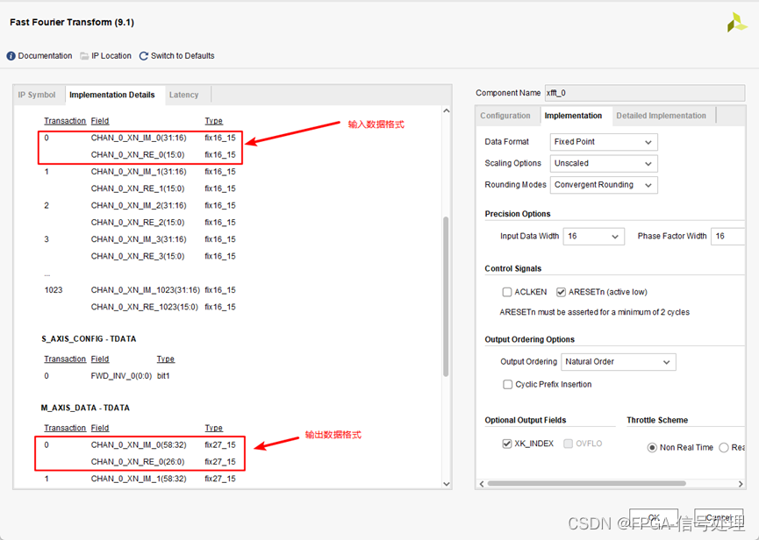Click right panel horizontal scroll left arrow
This screenshot has height=540, width=759.
click(482, 483)
